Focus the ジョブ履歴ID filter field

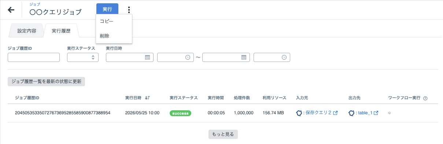(34, 57)
